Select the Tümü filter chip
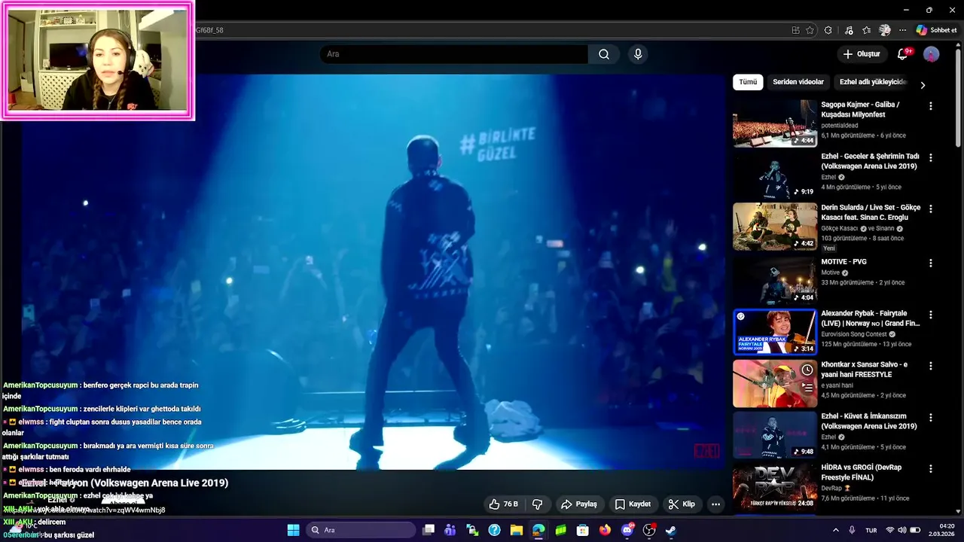964x542 pixels. [748, 82]
